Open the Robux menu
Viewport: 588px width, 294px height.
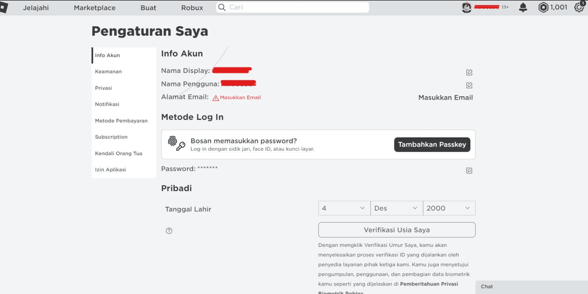point(192,8)
